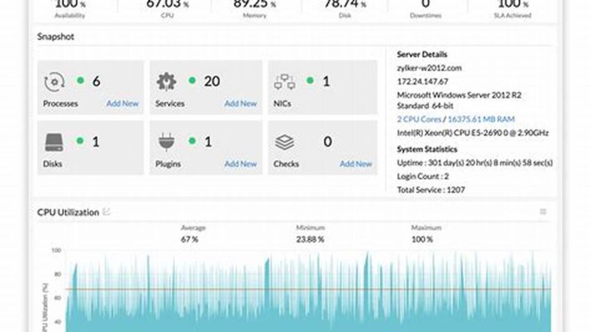Viewport: 591px width, 332px height.
Task: Click the Plugins count 1
Action: point(208,142)
